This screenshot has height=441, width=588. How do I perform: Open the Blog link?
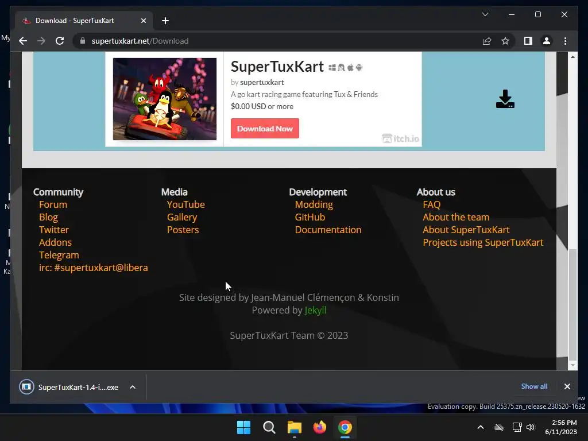pyautogui.click(x=48, y=217)
